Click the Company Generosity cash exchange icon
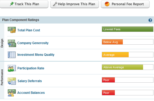Viewport: 154px width, 101px height. coord(12,43)
